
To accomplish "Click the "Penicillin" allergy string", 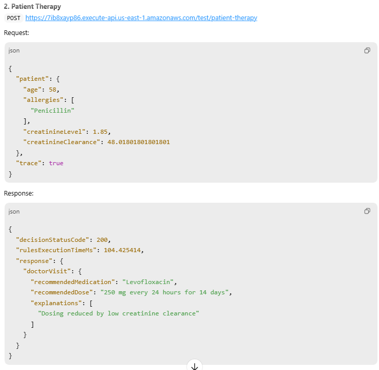I will 52,110.
